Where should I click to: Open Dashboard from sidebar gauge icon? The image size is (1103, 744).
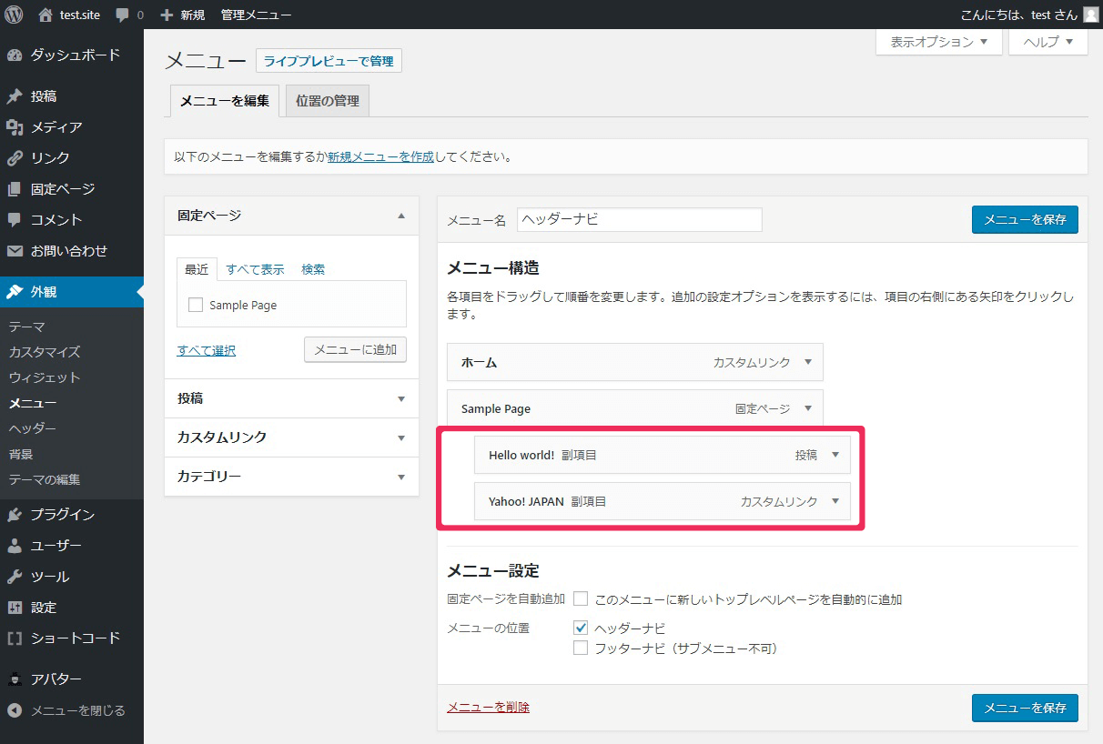15,55
